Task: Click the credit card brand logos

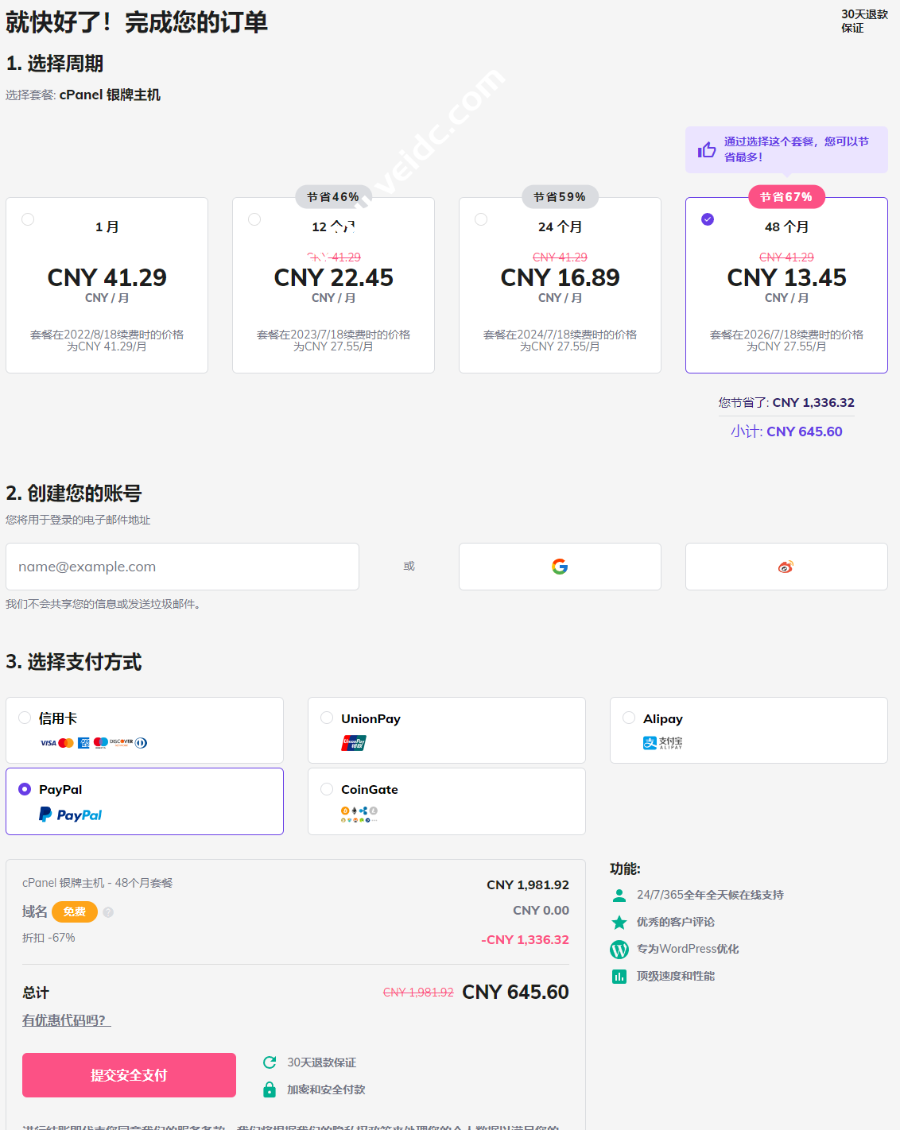Action: pos(94,743)
